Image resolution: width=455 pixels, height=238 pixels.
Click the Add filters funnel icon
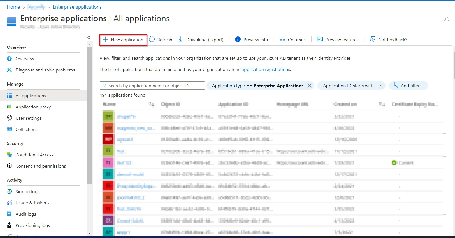tap(396, 86)
